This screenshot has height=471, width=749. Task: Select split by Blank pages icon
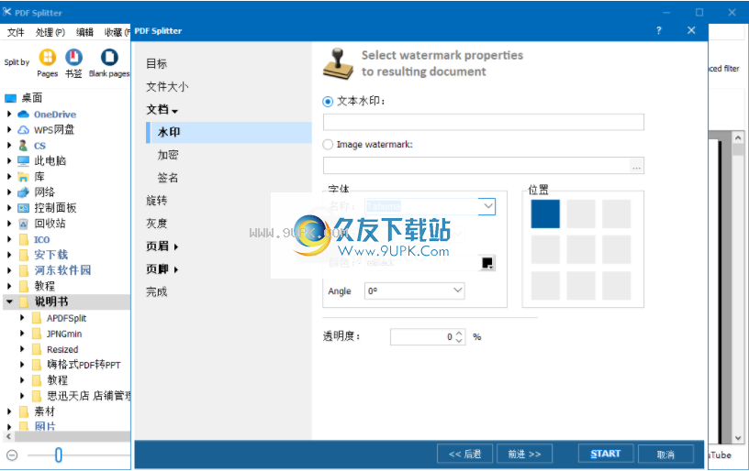pyautogui.click(x=109, y=58)
